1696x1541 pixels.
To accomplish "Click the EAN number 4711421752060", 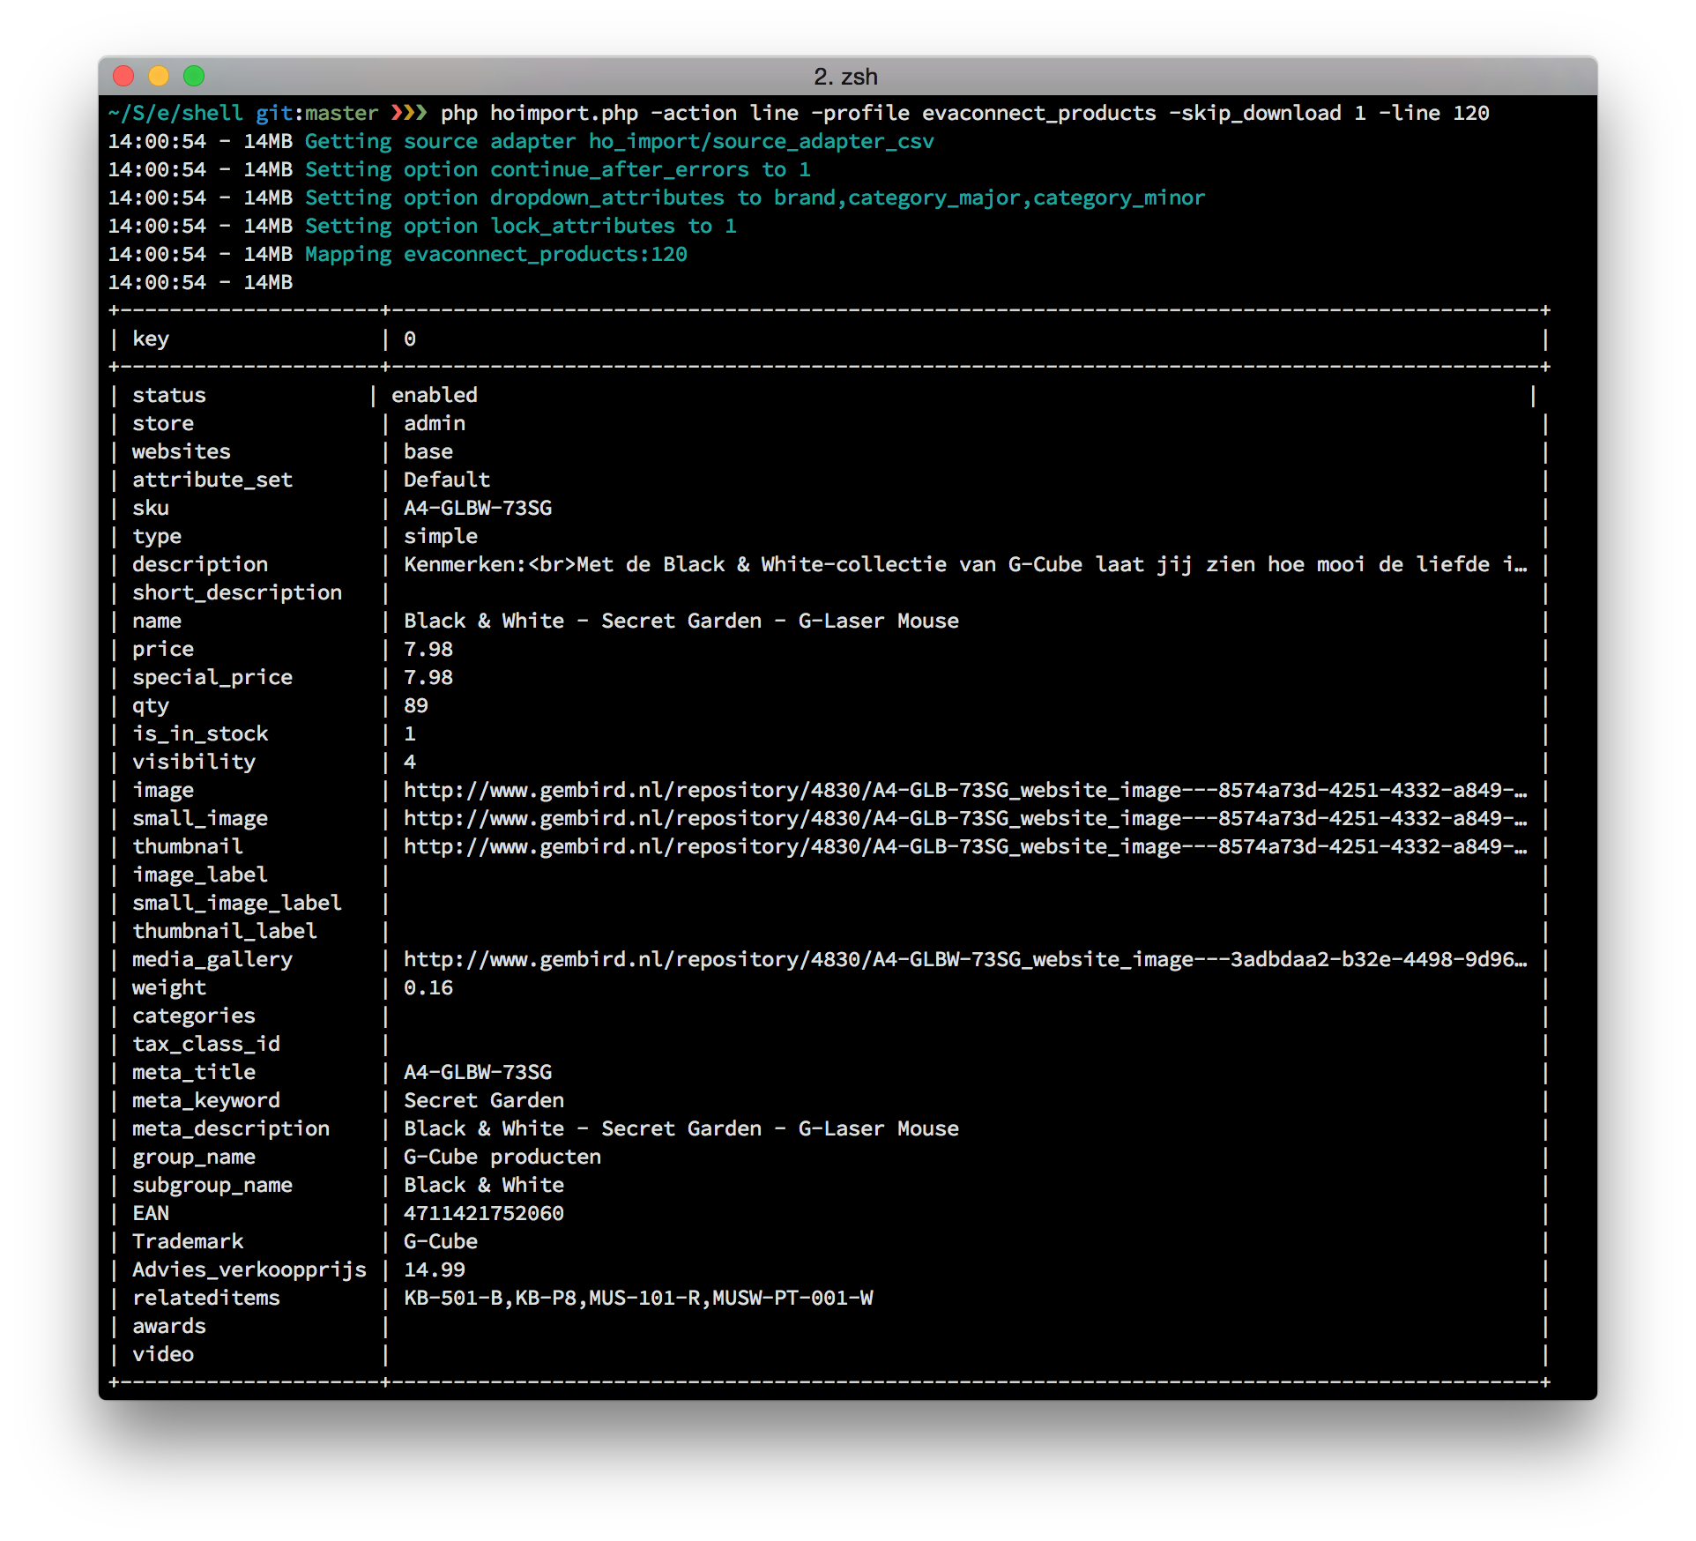I will click(x=483, y=1213).
